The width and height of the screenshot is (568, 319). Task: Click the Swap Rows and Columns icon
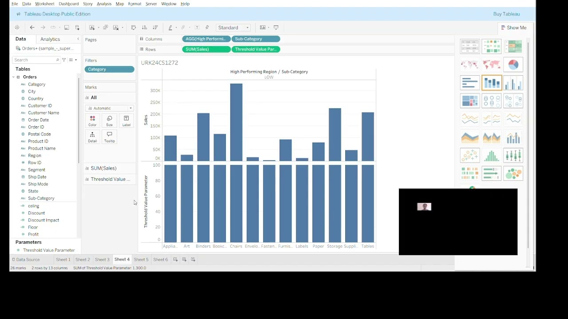coord(134,27)
